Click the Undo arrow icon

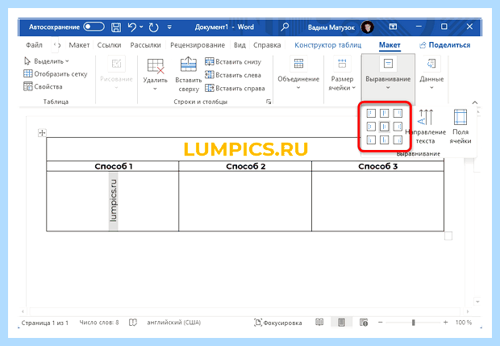coord(132,27)
